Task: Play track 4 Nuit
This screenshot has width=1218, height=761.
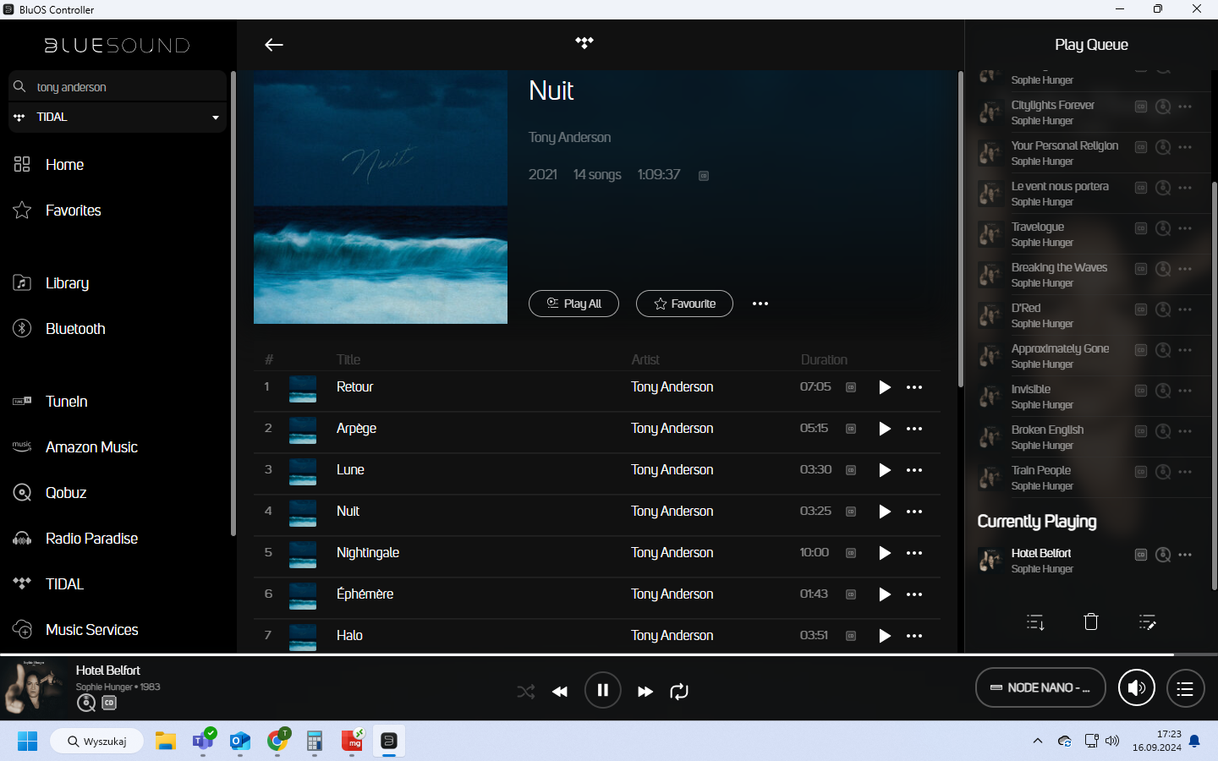Action: (885, 512)
